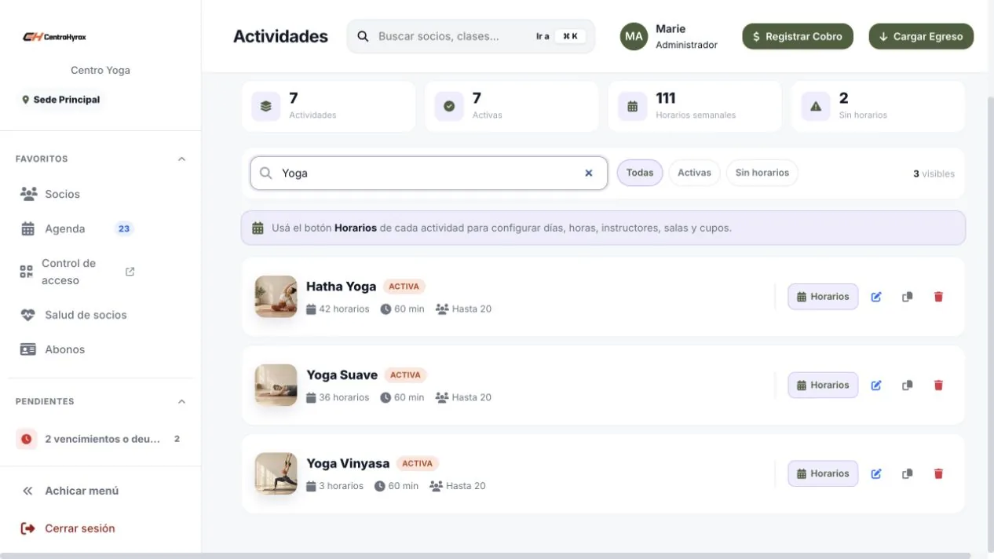This screenshot has height=559, width=994.
Task: Filter activities Sin horarios
Action: tap(762, 173)
